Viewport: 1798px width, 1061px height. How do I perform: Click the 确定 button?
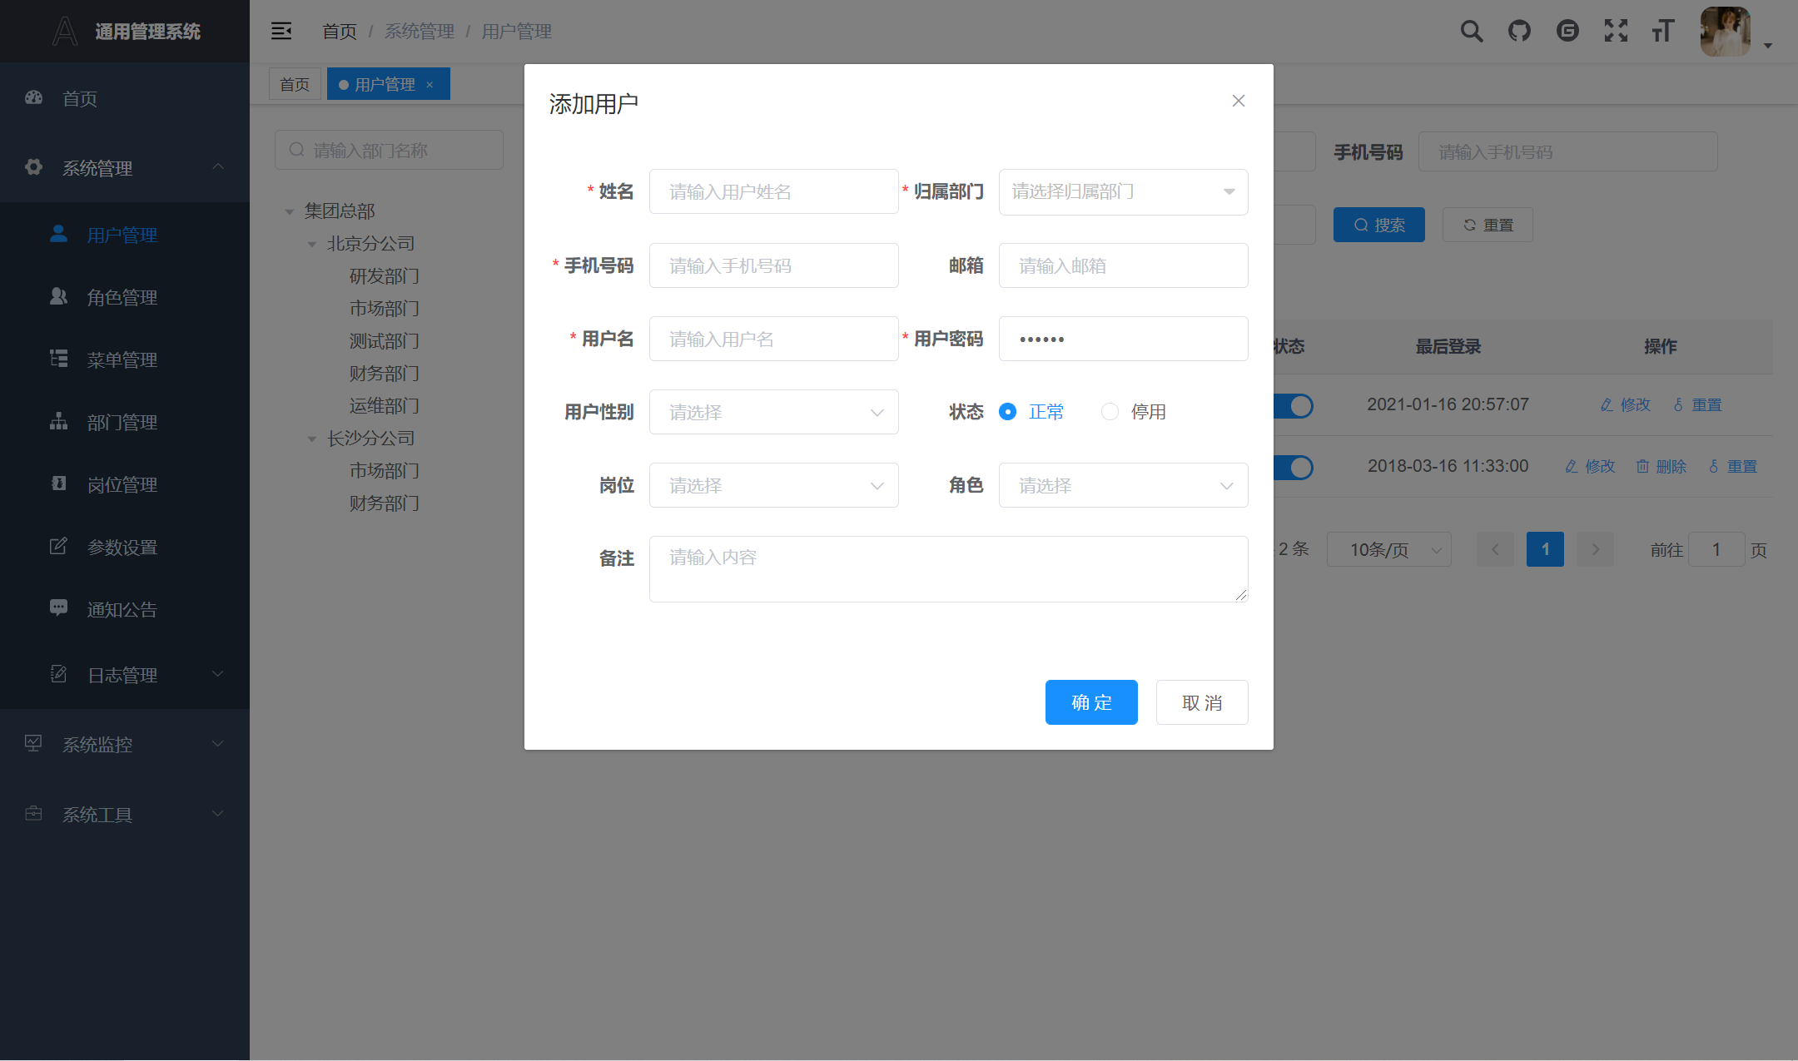click(x=1091, y=702)
